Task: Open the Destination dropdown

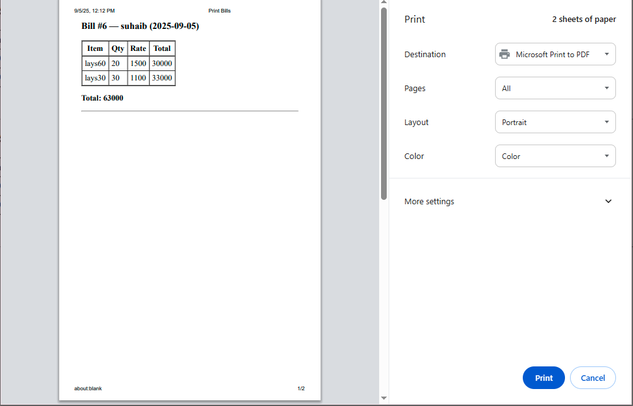Action: tap(555, 54)
